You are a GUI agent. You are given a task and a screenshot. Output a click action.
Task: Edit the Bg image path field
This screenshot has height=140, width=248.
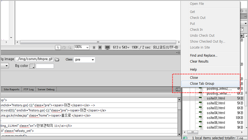click(34, 59)
